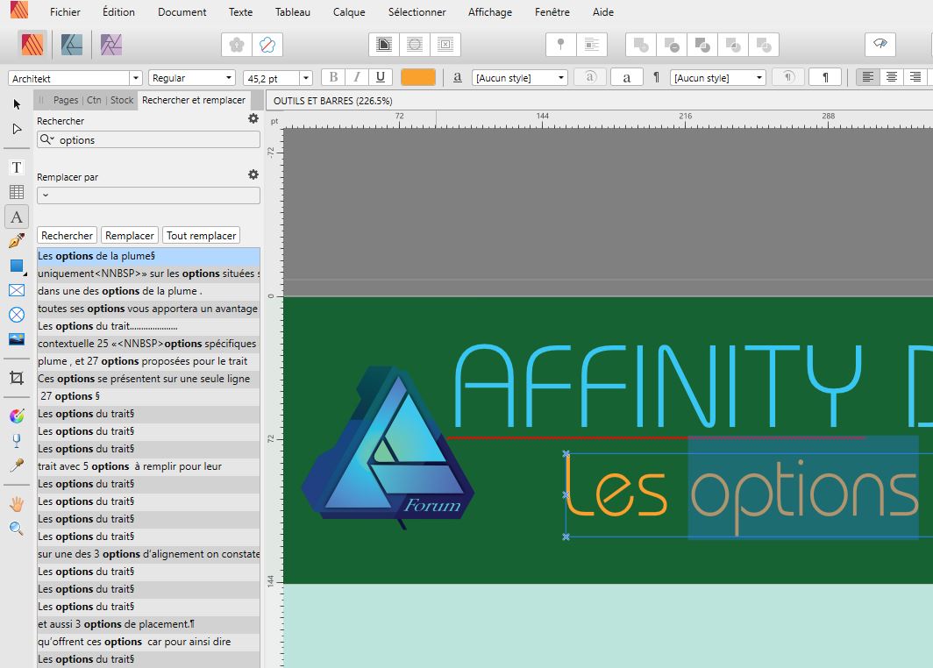Click the Tout remplacer button
This screenshot has width=933, height=668.
(201, 236)
